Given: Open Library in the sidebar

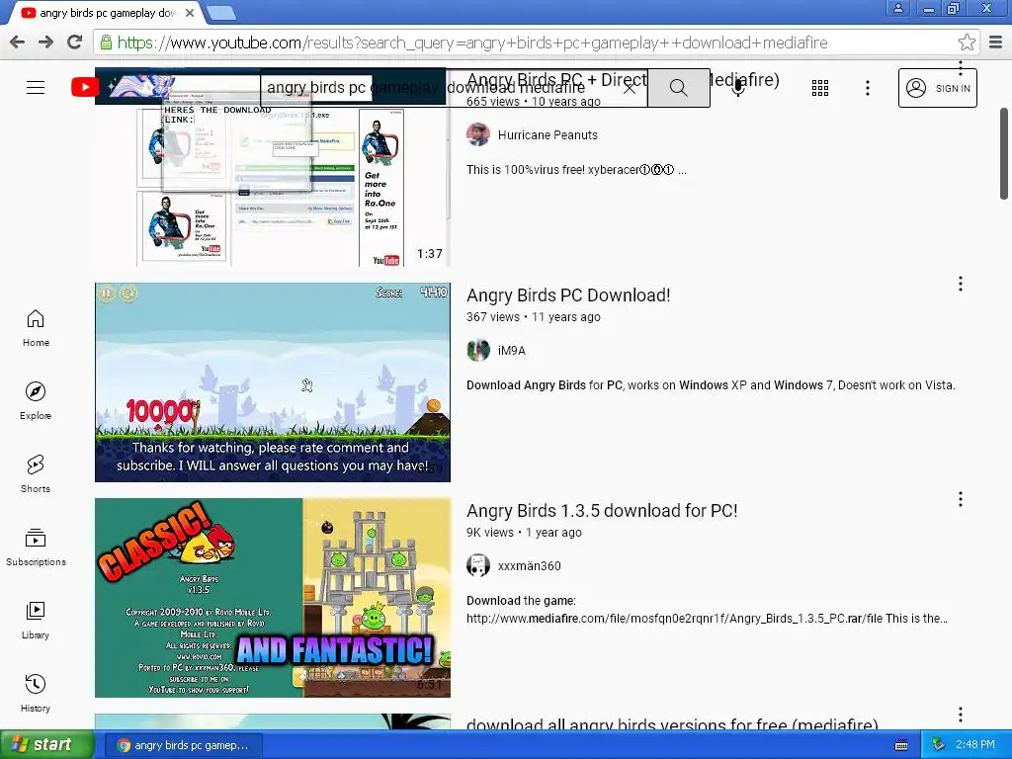Looking at the screenshot, I should click(36, 621).
